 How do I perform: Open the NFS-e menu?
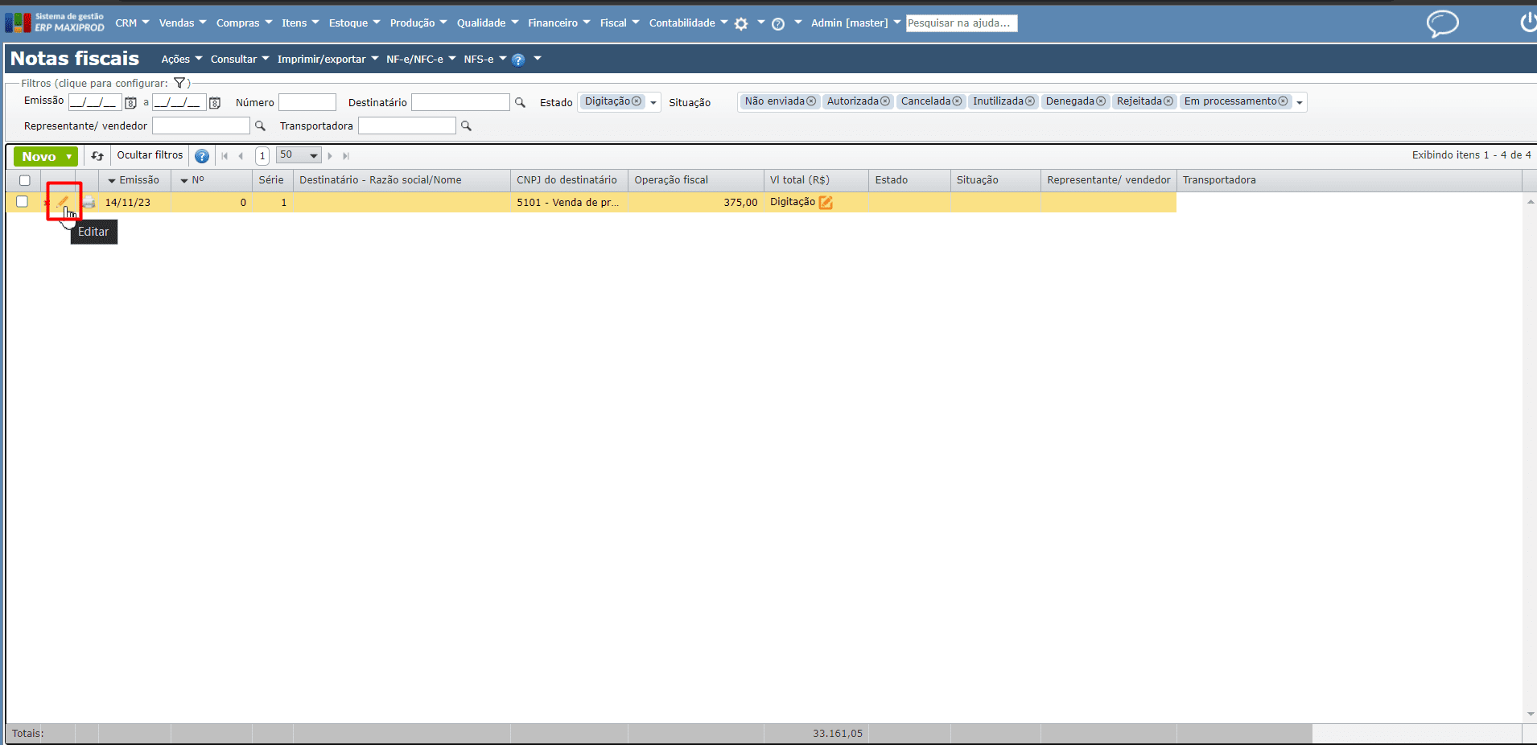click(x=484, y=60)
